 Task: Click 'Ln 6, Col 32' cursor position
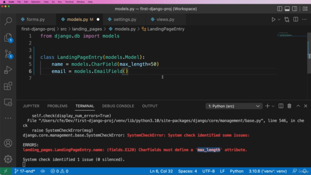[161, 171]
